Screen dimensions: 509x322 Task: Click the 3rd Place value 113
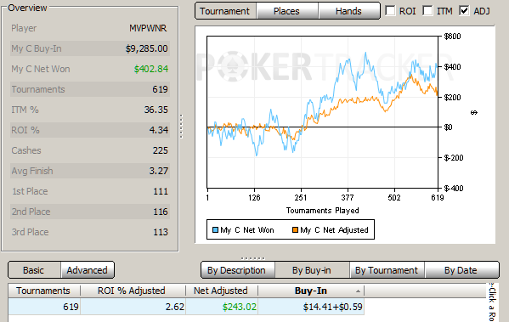pos(161,232)
